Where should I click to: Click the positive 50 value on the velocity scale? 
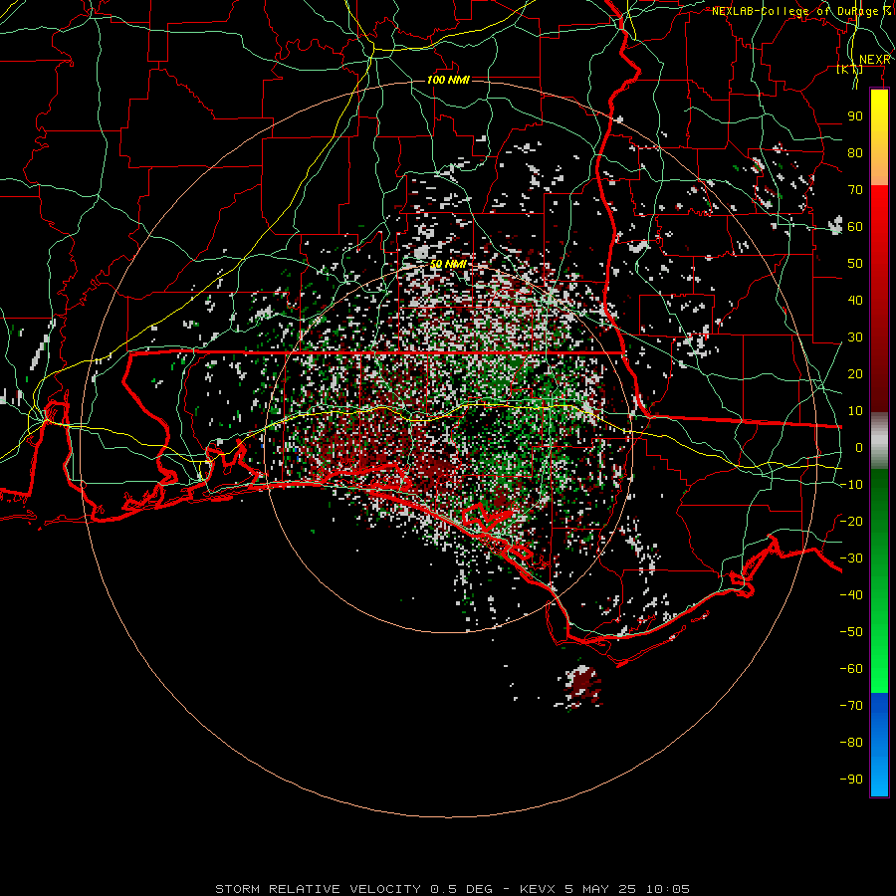pos(855,264)
